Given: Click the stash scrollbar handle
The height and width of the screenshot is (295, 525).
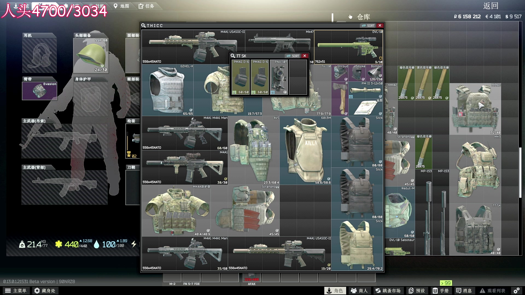Looking at the screenshot, I should [520, 173].
